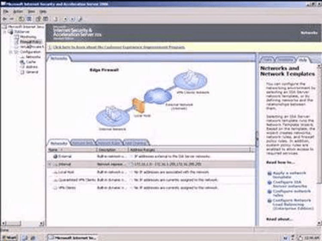Select the orange Local Host firewall in the diagram

pos(138,105)
